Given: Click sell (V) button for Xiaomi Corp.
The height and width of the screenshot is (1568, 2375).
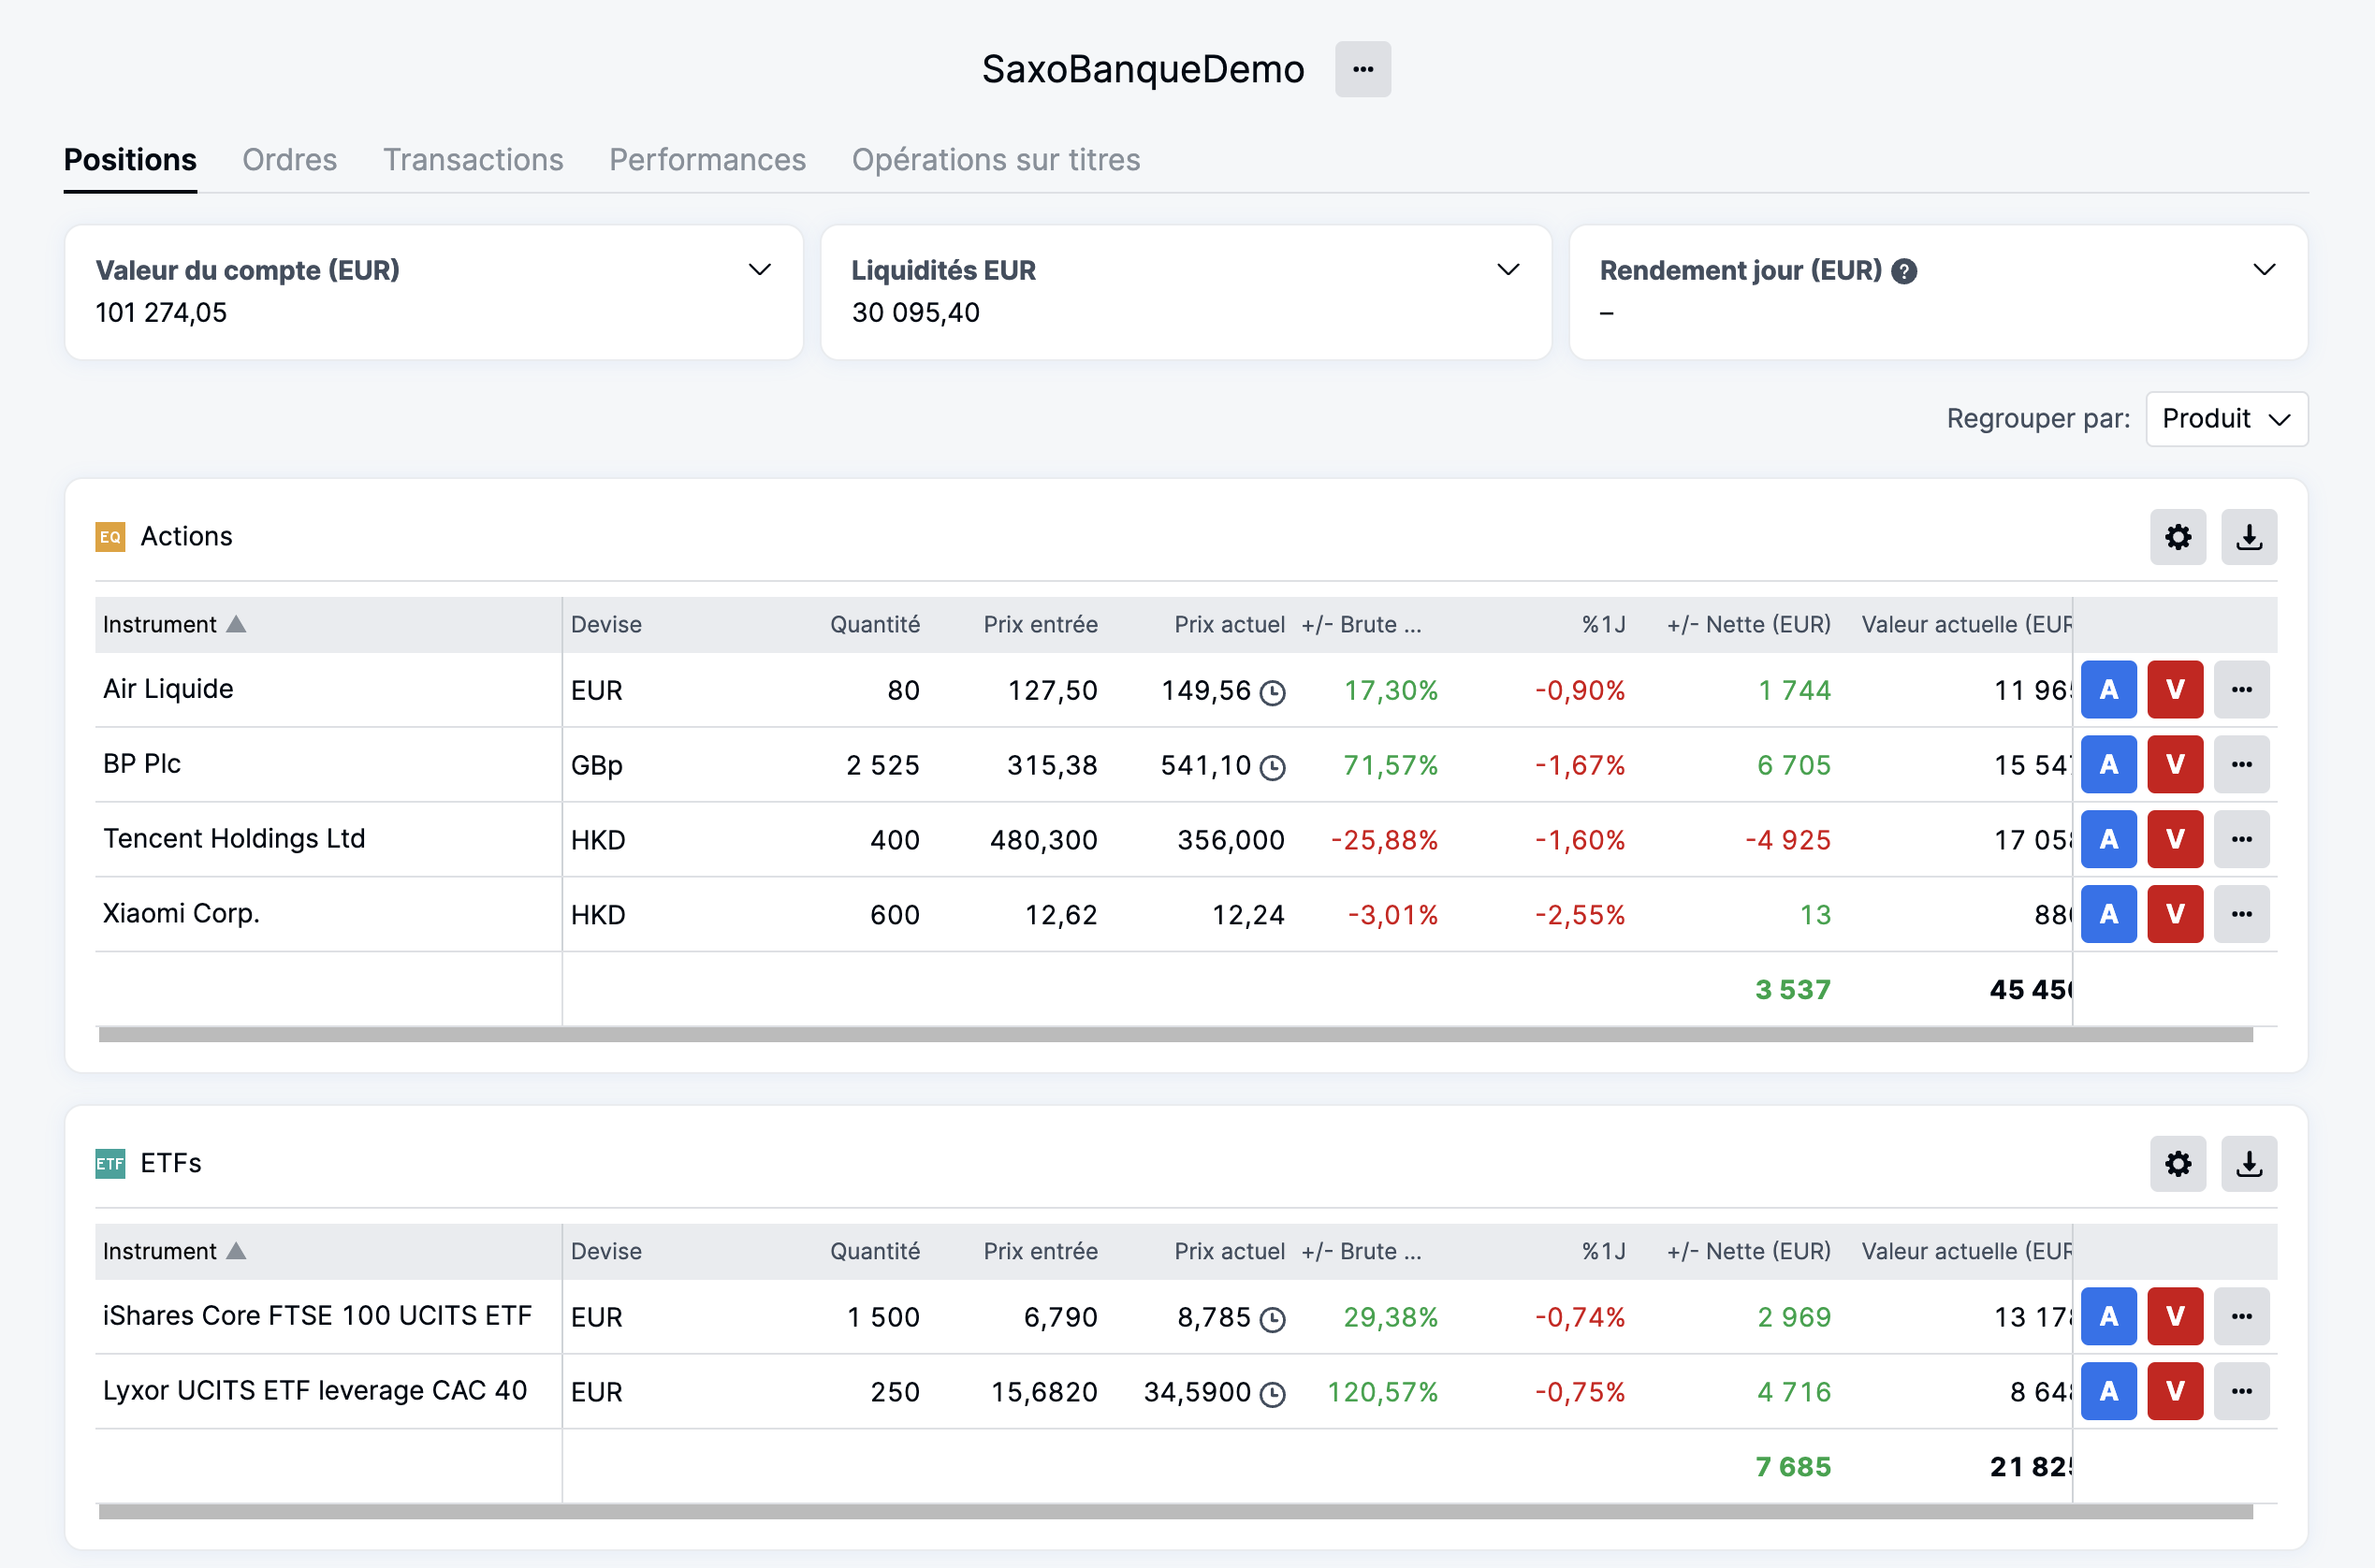Looking at the screenshot, I should pos(2174,914).
